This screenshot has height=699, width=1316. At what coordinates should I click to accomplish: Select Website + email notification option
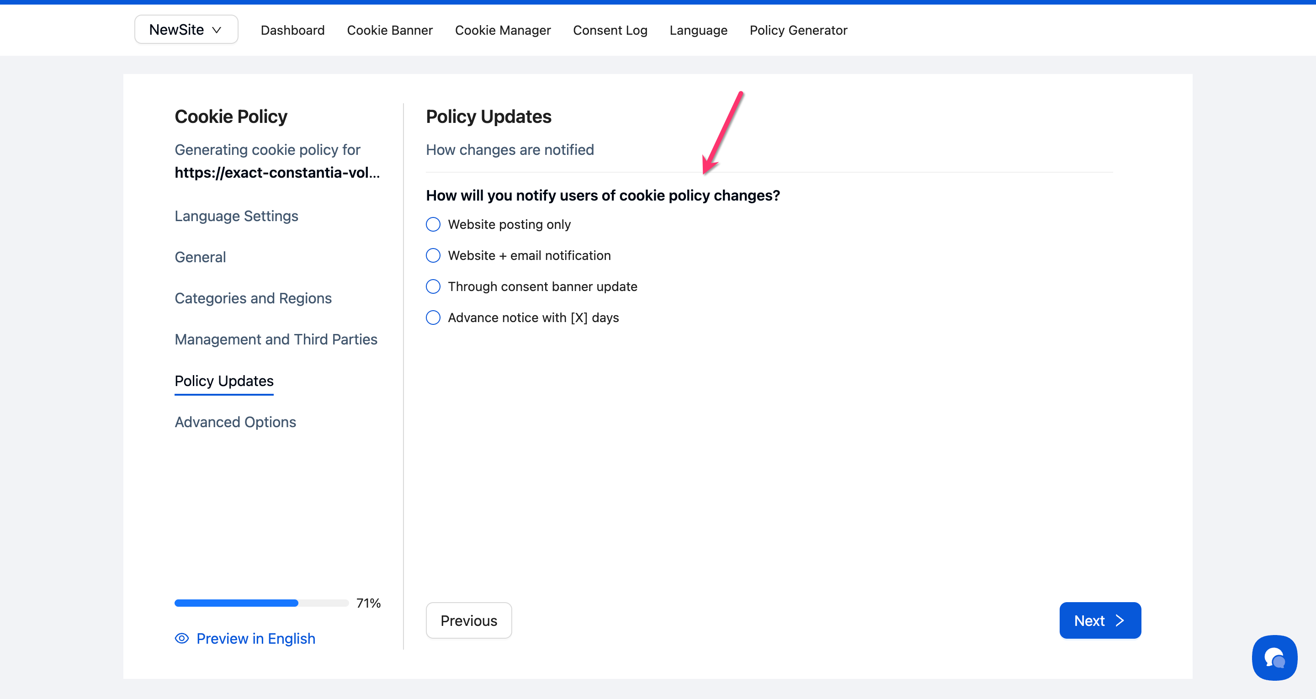433,255
